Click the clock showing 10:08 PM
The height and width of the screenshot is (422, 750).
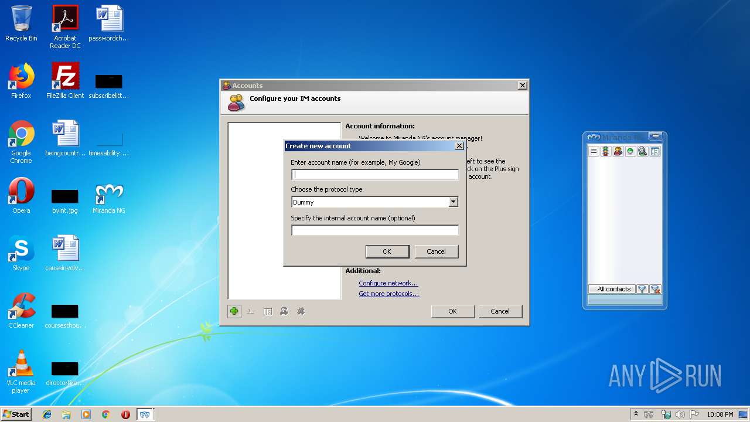click(x=720, y=414)
